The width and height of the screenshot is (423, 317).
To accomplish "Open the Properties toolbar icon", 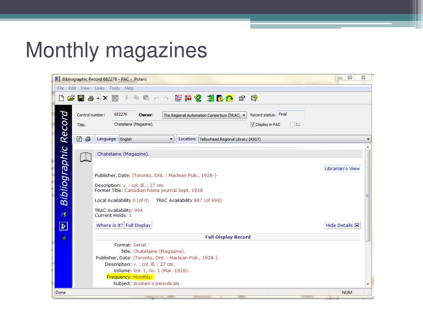I will coord(242,98).
